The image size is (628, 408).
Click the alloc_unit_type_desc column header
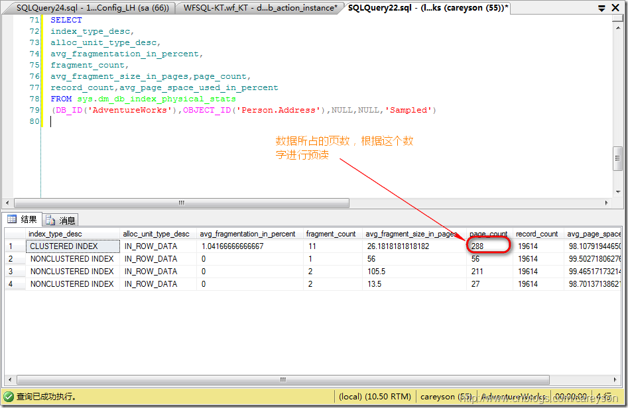(158, 234)
